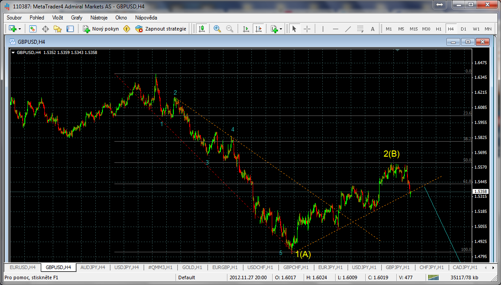Image resolution: width=501 pixels, height=285 pixels.
Task: Toggle chart Auto Scroll button
Action: pos(246,29)
